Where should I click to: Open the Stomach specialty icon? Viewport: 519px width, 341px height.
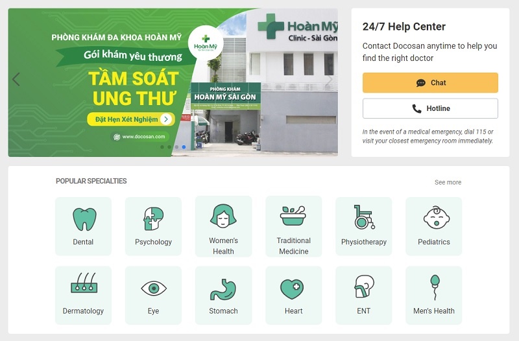coord(223,290)
